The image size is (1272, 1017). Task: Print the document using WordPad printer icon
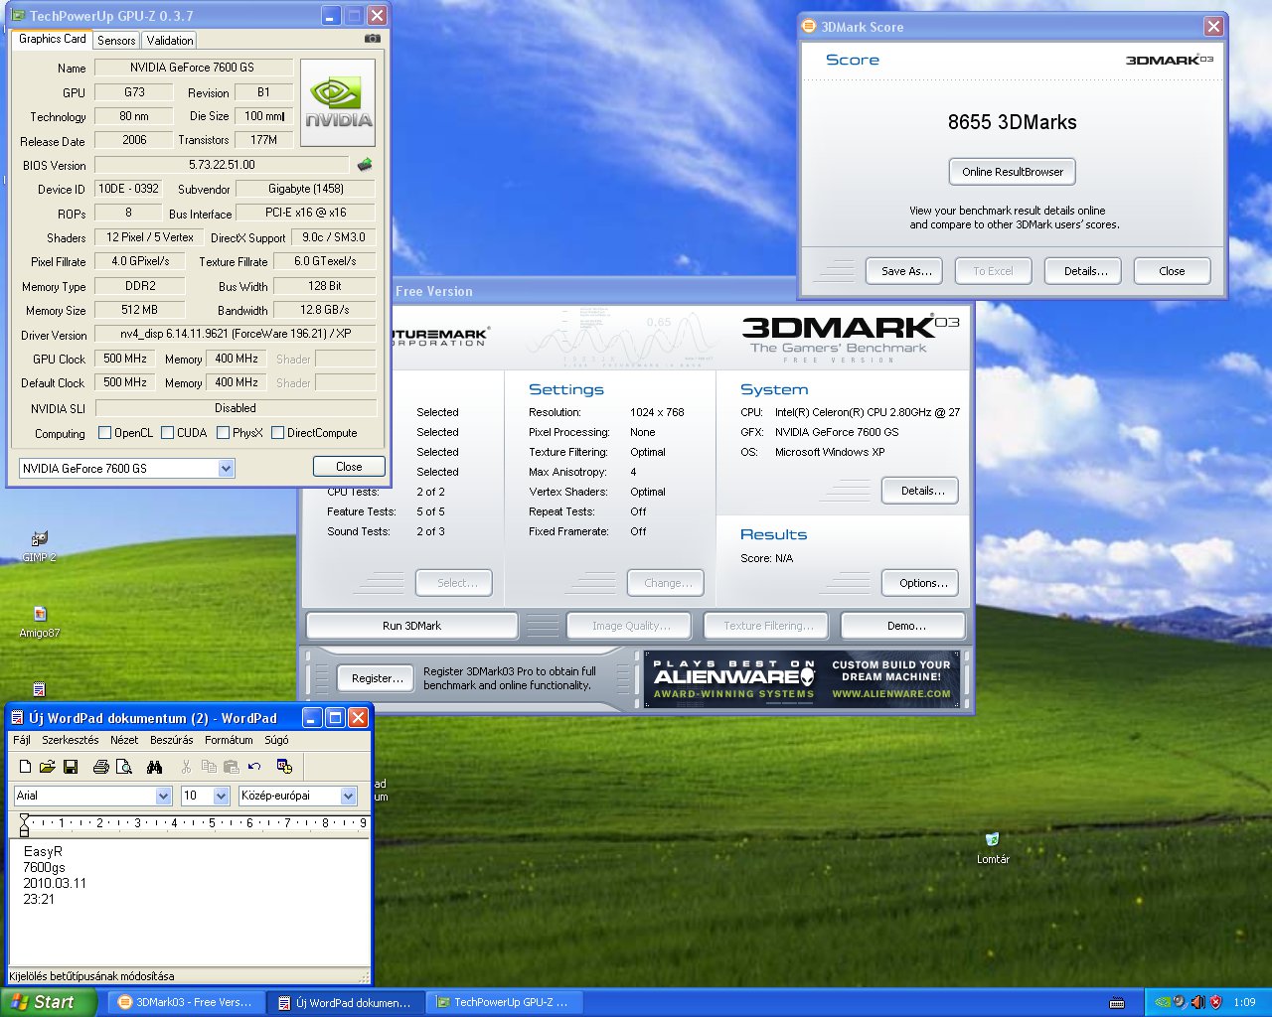(100, 767)
